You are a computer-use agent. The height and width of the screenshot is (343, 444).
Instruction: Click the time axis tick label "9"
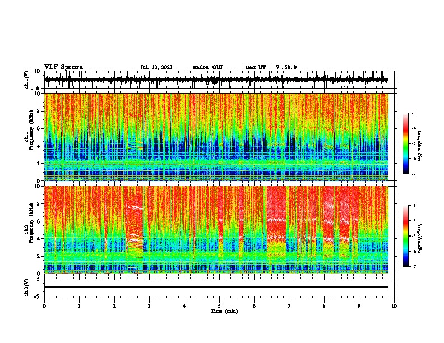point(359,306)
